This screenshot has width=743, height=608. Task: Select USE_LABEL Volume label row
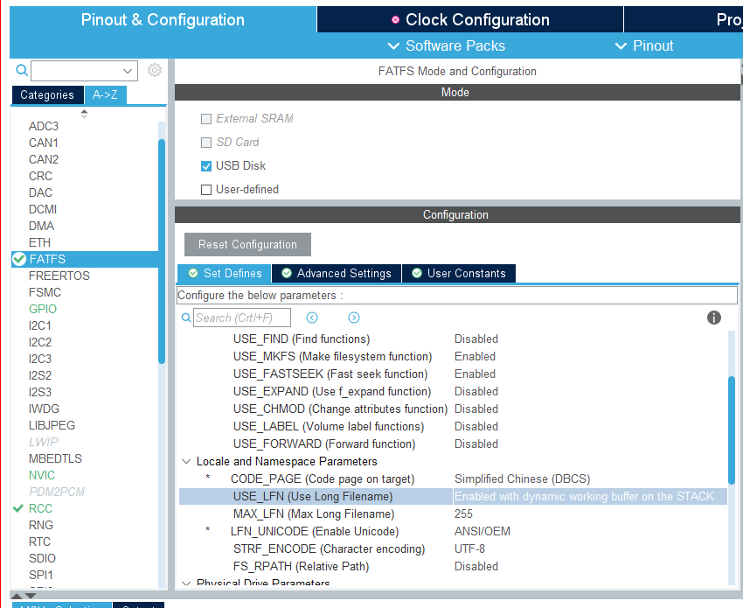(453, 427)
